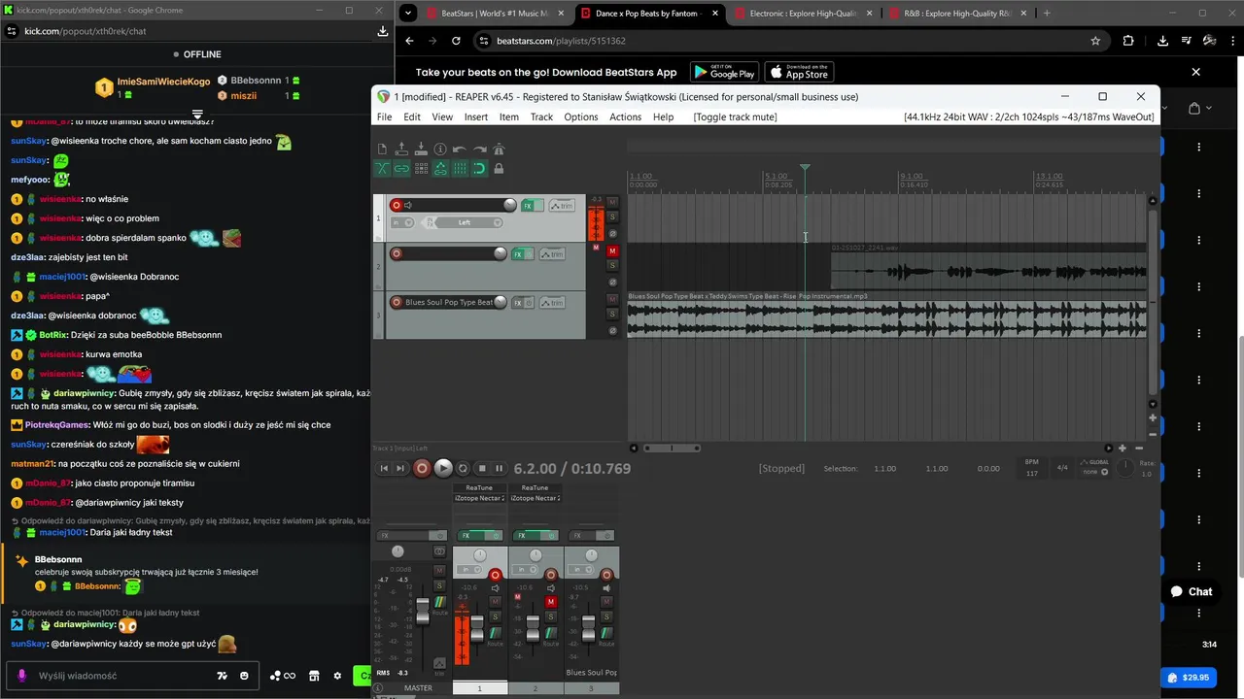This screenshot has height=699, width=1244.
Task: Click the 4/4 time signature field
Action: tap(1062, 468)
